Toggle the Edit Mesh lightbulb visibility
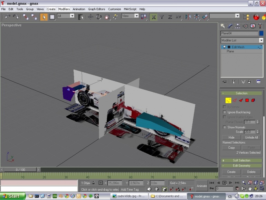 tap(225, 47)
